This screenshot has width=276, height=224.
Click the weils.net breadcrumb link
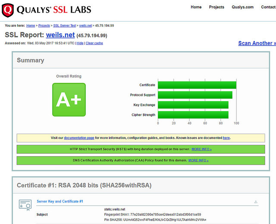85,25
